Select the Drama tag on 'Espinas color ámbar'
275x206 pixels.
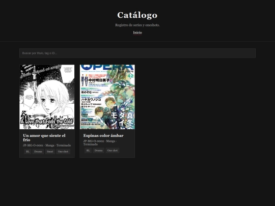pyautogui.click(x=98, y=151)
